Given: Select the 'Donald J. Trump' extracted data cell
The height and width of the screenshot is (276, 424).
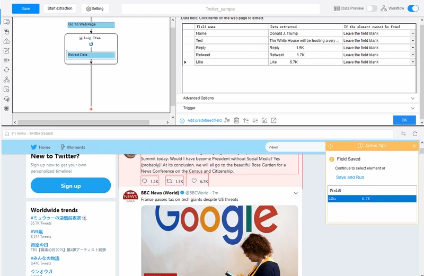Looking at the screenshot, I should 305,33.
